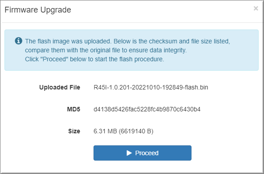Click the Uploaded File label
264x174 pixels.
pyautogui.click(x=60, y=87)
